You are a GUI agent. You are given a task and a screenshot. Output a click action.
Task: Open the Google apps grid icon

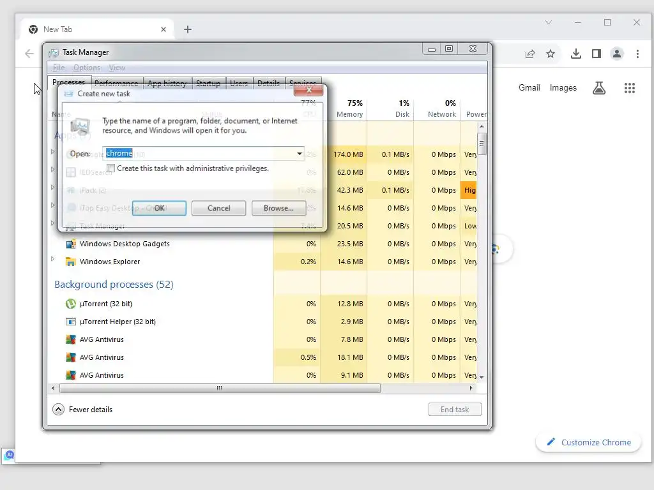pos(629,88)
